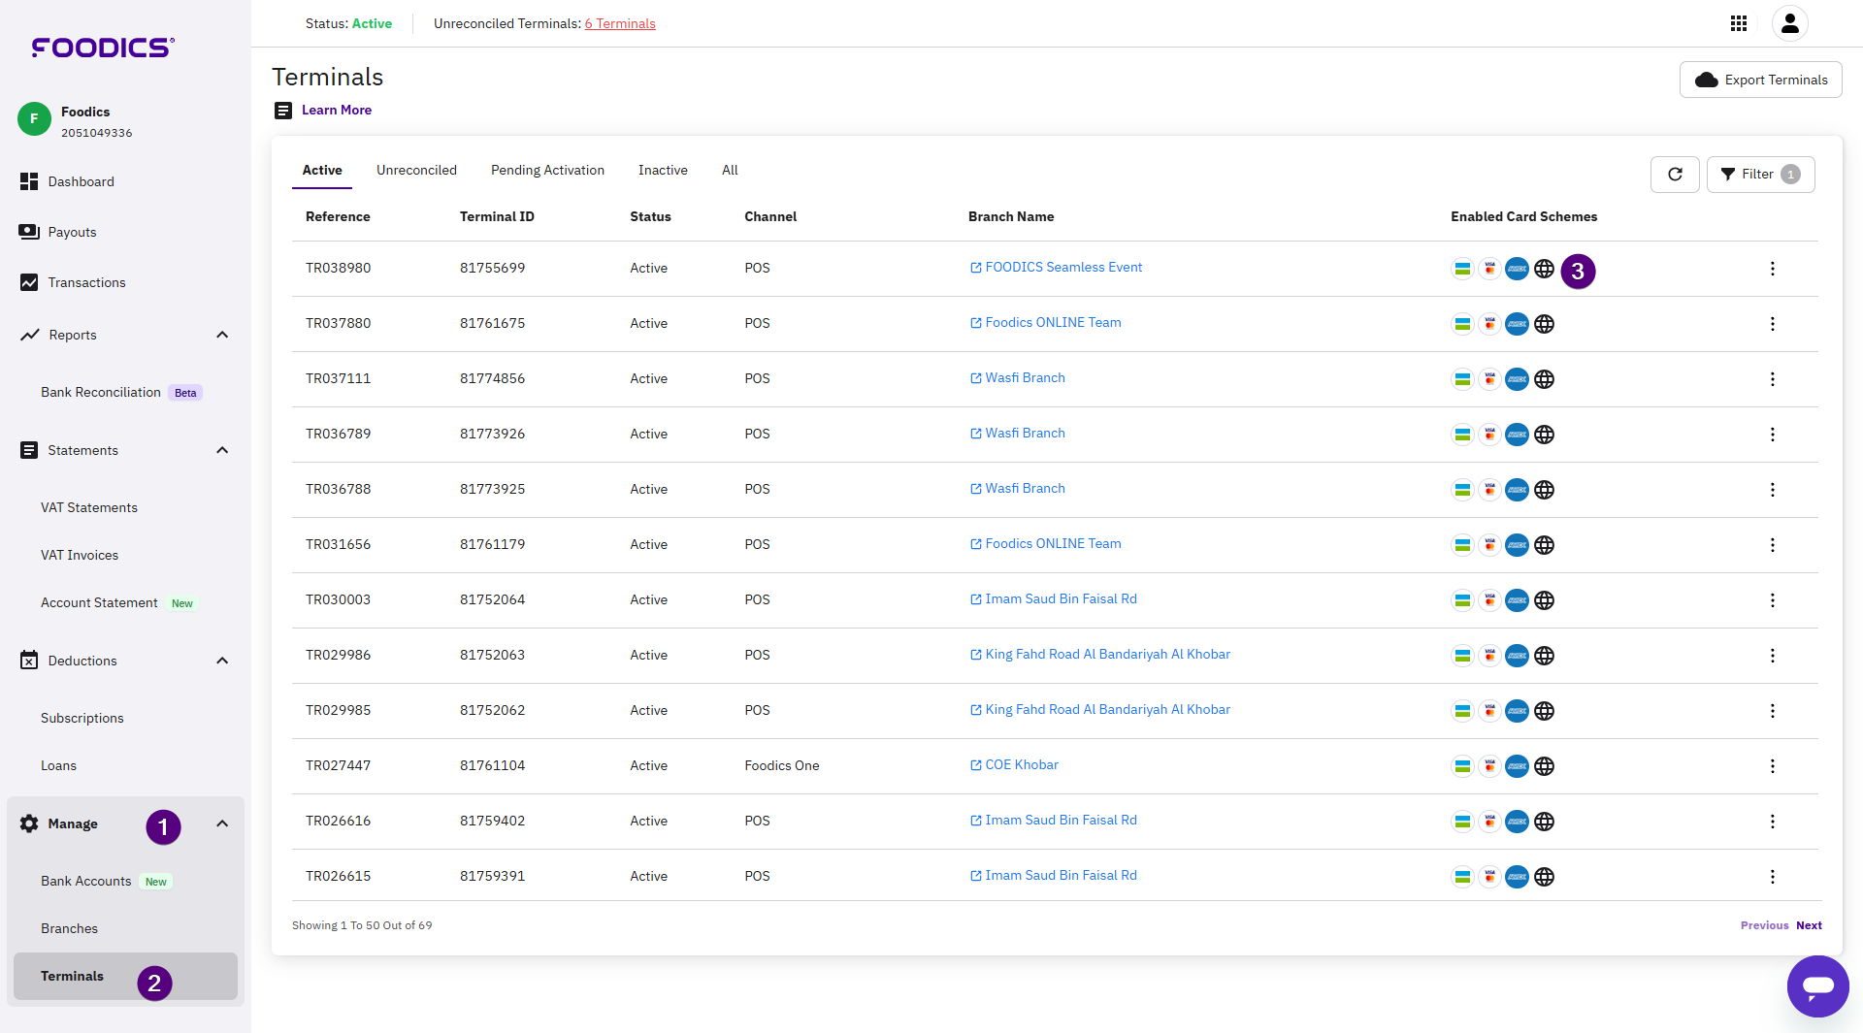Image resolution: width=1863 pixels, height=1033 pixels.
Task: Open kebab menu for TR029986
Action: click(x=1772, y=656)
